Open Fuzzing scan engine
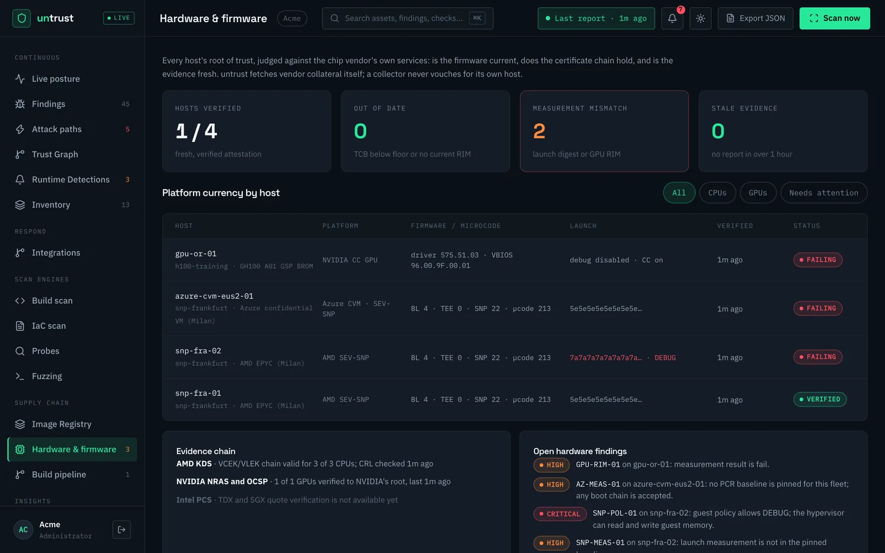 72,376
